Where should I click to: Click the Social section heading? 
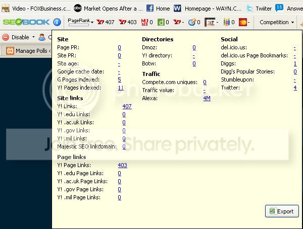point(229,39)
